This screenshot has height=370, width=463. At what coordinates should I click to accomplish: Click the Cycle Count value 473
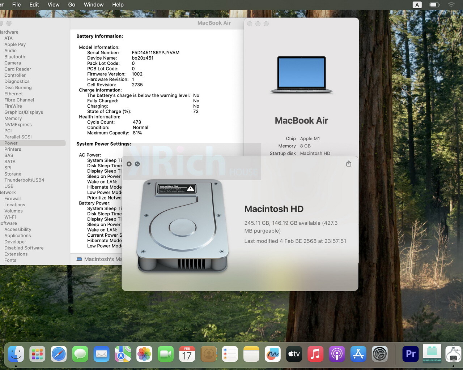pyautogui.click(x=137, y=122)
